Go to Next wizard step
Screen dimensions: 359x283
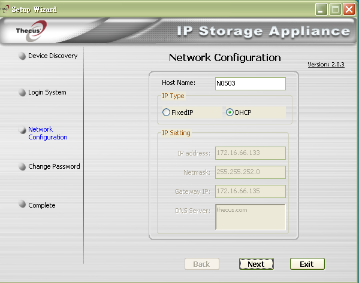257,264
